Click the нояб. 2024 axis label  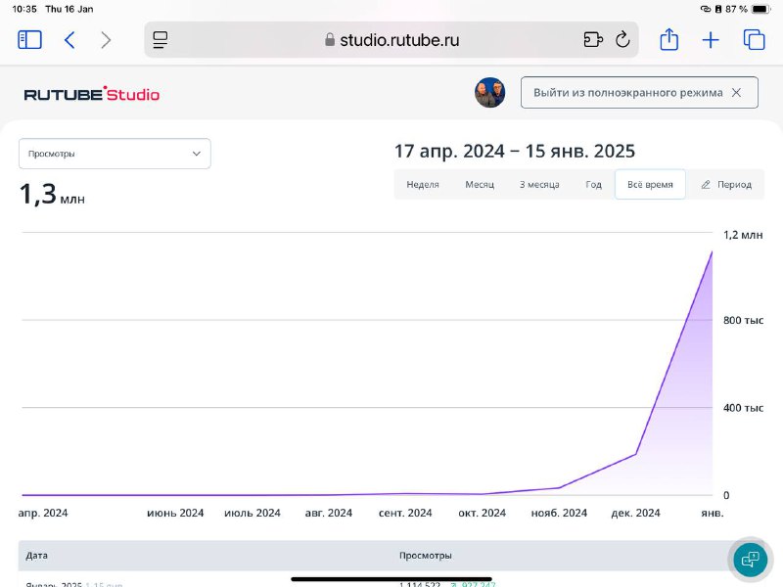559,513
